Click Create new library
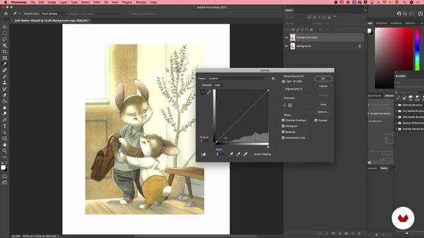Viewport: 424px width, 238px height. 380,114
